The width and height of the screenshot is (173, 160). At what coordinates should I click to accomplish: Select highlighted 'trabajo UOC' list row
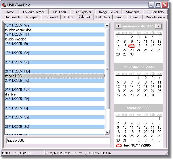[x=54, y=76]
